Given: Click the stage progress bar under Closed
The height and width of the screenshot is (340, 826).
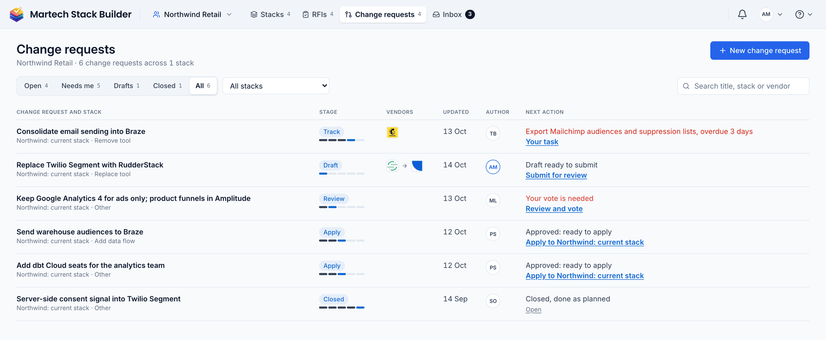Looking at the screenshot, I should tap(342, 307).
